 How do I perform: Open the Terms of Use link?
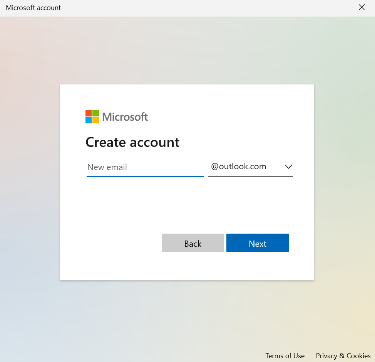(x=285, y=355)
